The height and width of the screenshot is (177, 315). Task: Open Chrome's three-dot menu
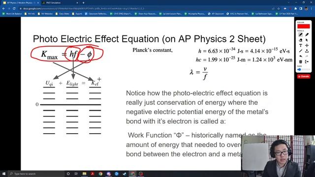click(312, 9)
